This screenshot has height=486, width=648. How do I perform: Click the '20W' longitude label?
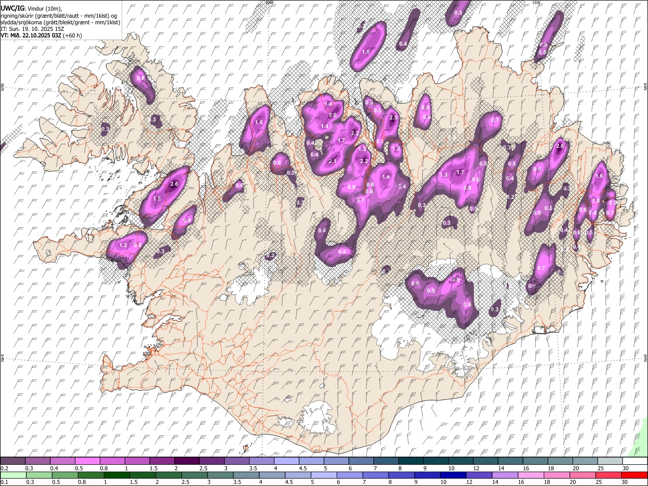tap(269, 3)
